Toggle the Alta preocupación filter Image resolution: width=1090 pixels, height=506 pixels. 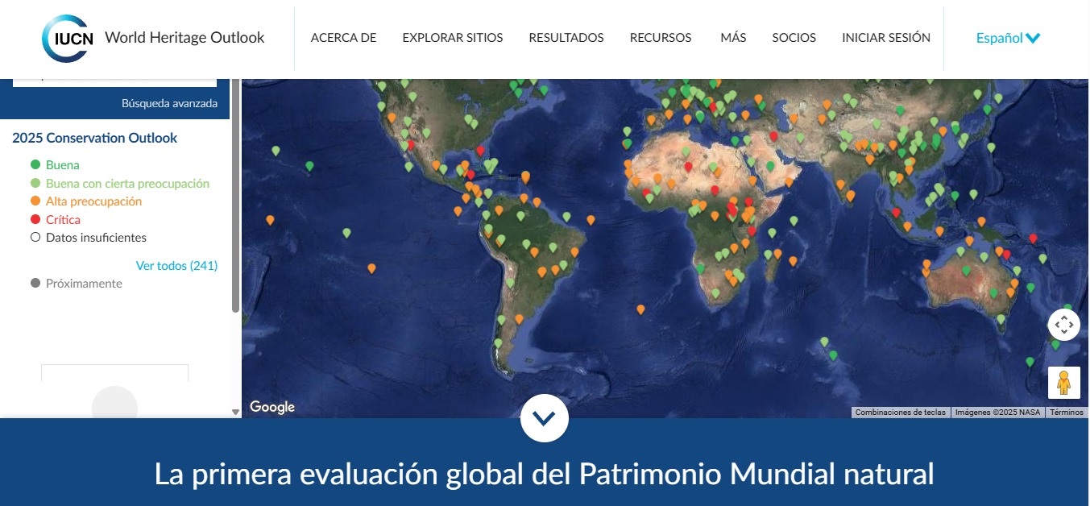pos(93,201)
